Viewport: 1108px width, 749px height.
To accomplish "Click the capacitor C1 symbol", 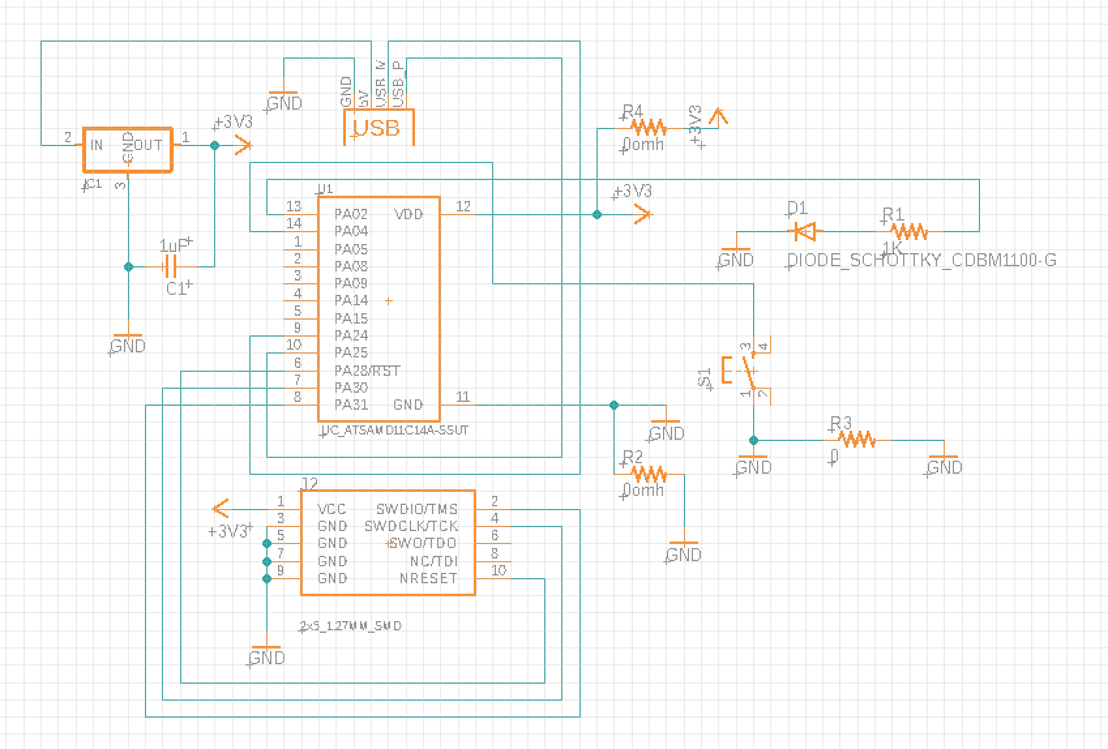I will point(170,266).
